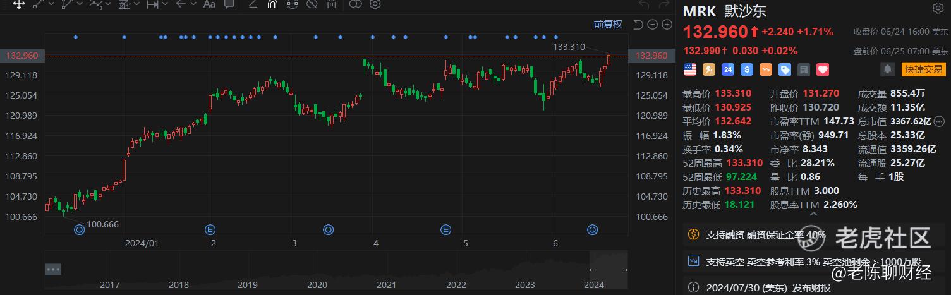Click the 历史最低 value 18.121

pos(740,205)
